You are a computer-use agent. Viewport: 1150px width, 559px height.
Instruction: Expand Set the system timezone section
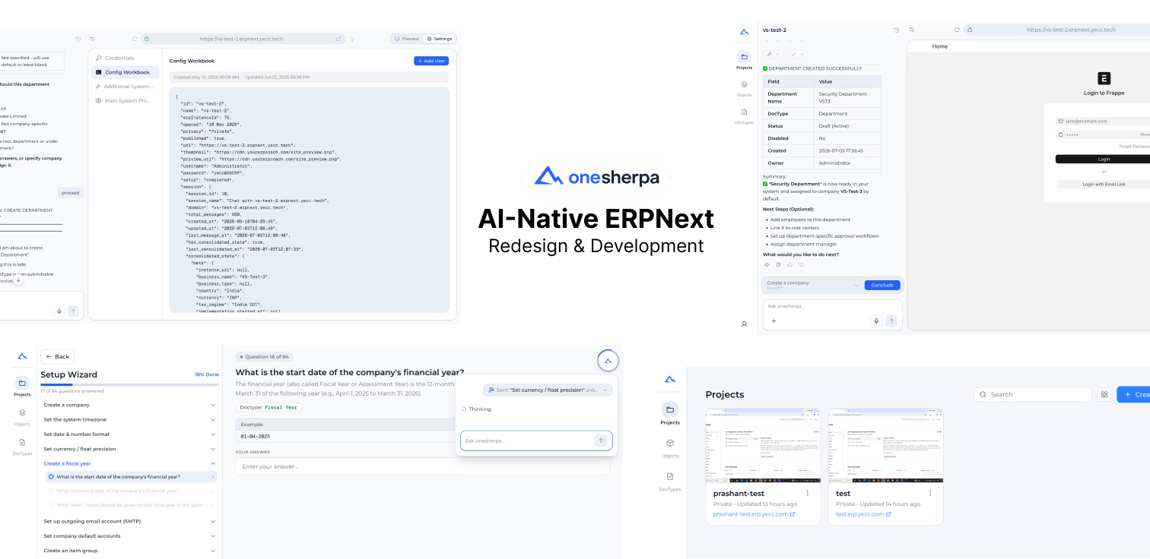[130, 419]
